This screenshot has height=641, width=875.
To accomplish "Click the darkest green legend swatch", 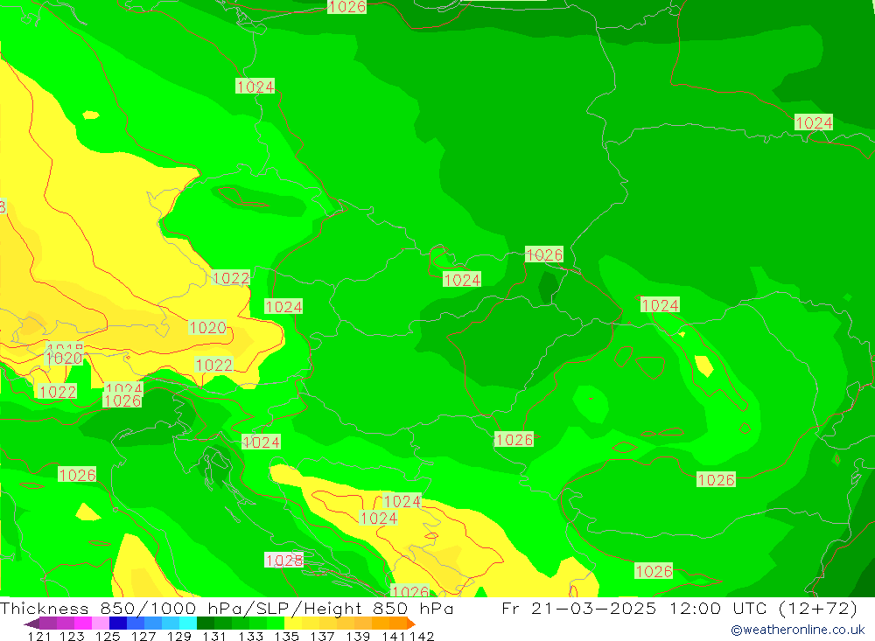I will coord(206,624).
